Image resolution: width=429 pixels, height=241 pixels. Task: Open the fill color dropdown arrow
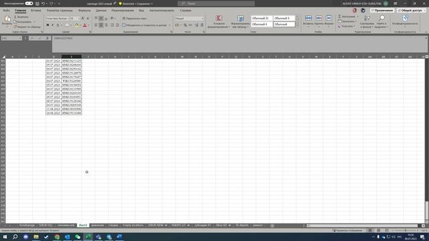click(x=80, y=25)
